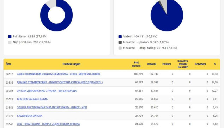Screen dimensions: 224x128
Task: Click the Poštom column header
Action: pos(167,64)
